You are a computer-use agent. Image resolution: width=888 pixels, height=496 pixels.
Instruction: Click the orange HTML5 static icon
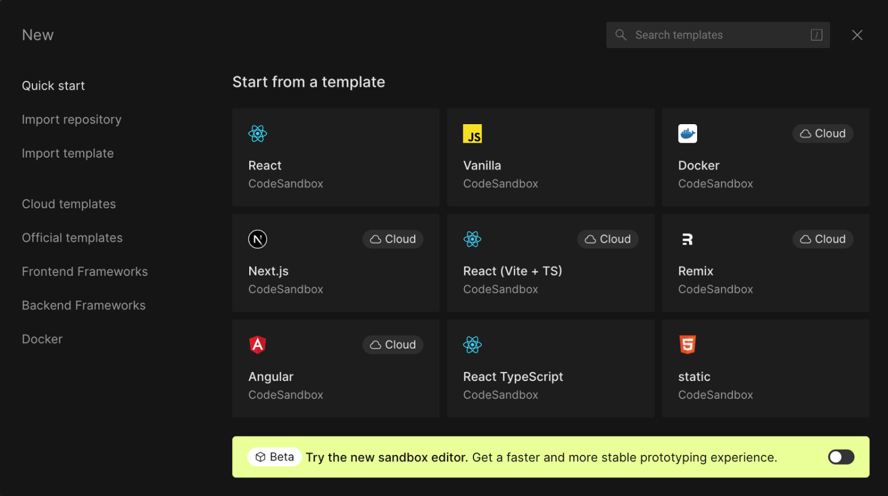click(687, 345)
